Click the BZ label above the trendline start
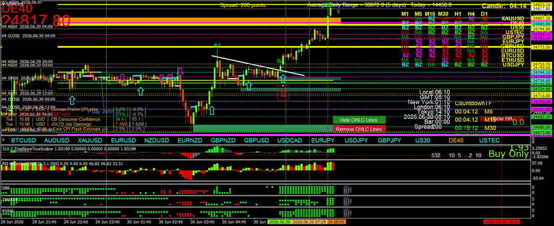The height and width of the screenshot is (226, 554). (217, 46)
